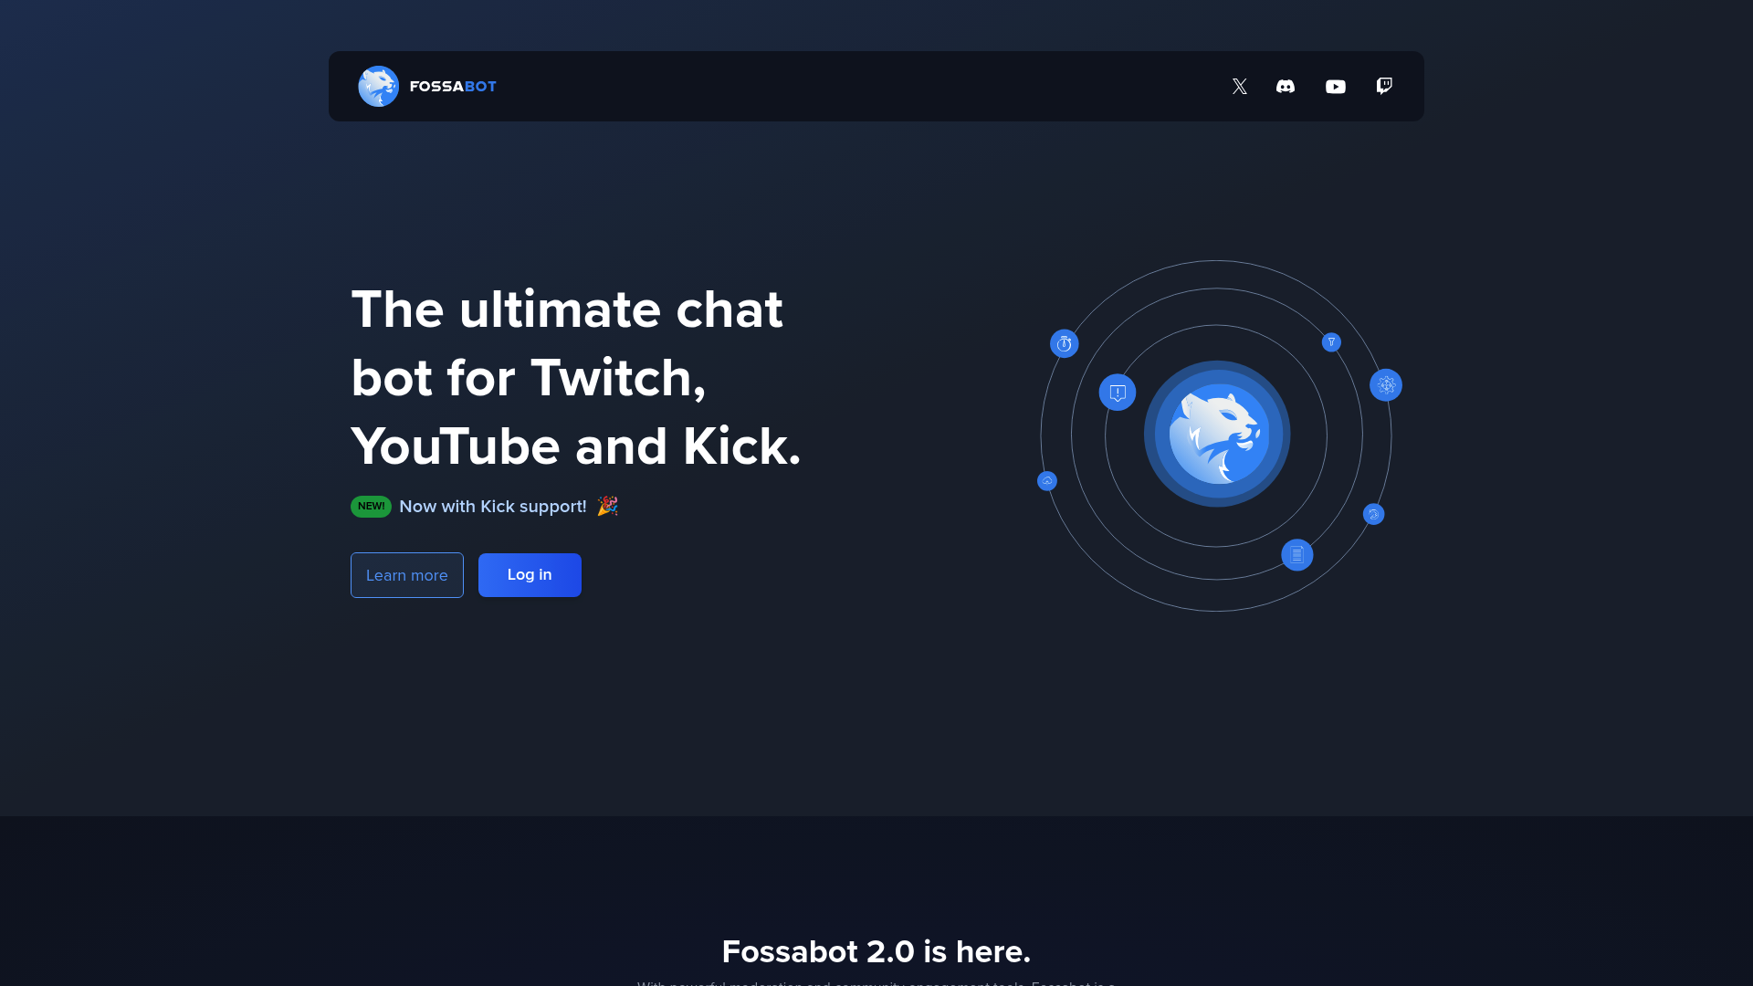Open the settings gear orbit icon
The height and width of the screenshot is (986, 1753).
point(1385,384)
